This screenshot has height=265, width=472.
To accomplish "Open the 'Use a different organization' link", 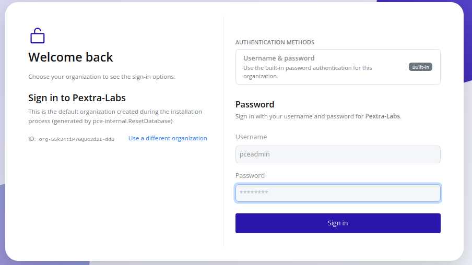I will click(168, 138).
